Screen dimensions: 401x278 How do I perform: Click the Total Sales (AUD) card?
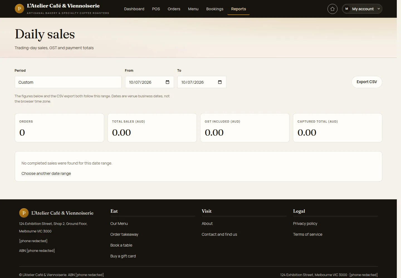pos(152,128)
